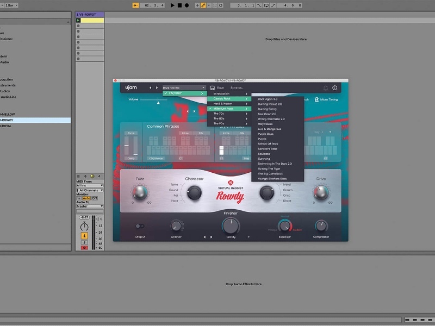
Task: Click the Save as... button
Action: (237, 87)
